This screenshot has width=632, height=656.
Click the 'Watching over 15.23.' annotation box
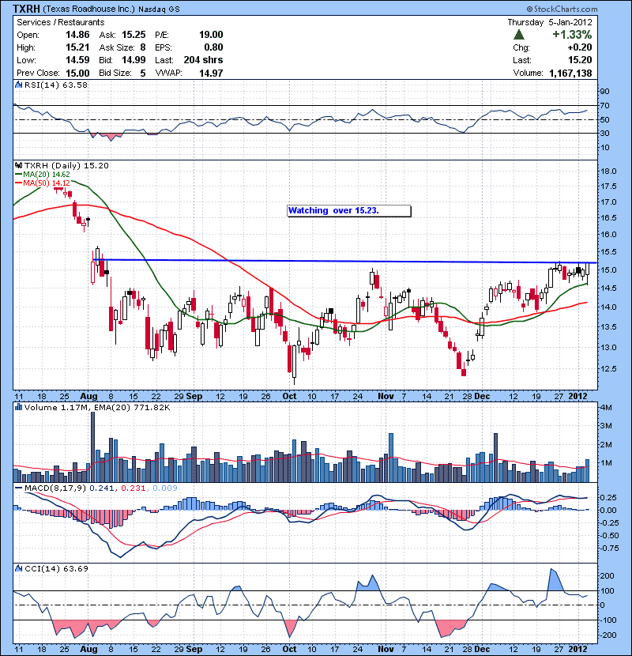(x=349, y=211)
